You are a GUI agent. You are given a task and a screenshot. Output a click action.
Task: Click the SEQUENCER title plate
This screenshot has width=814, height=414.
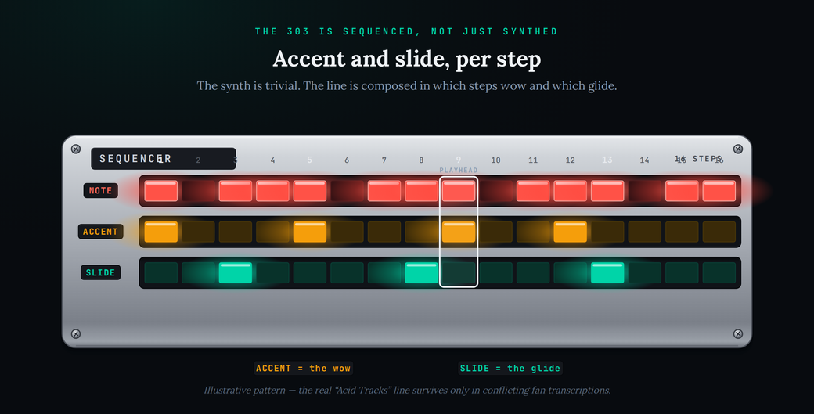(164, 159)
